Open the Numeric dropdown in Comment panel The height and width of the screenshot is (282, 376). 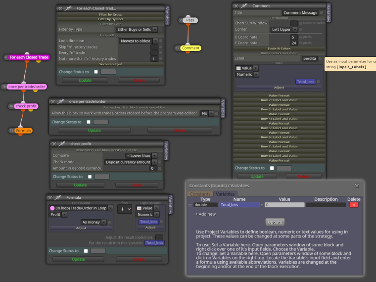247,75
